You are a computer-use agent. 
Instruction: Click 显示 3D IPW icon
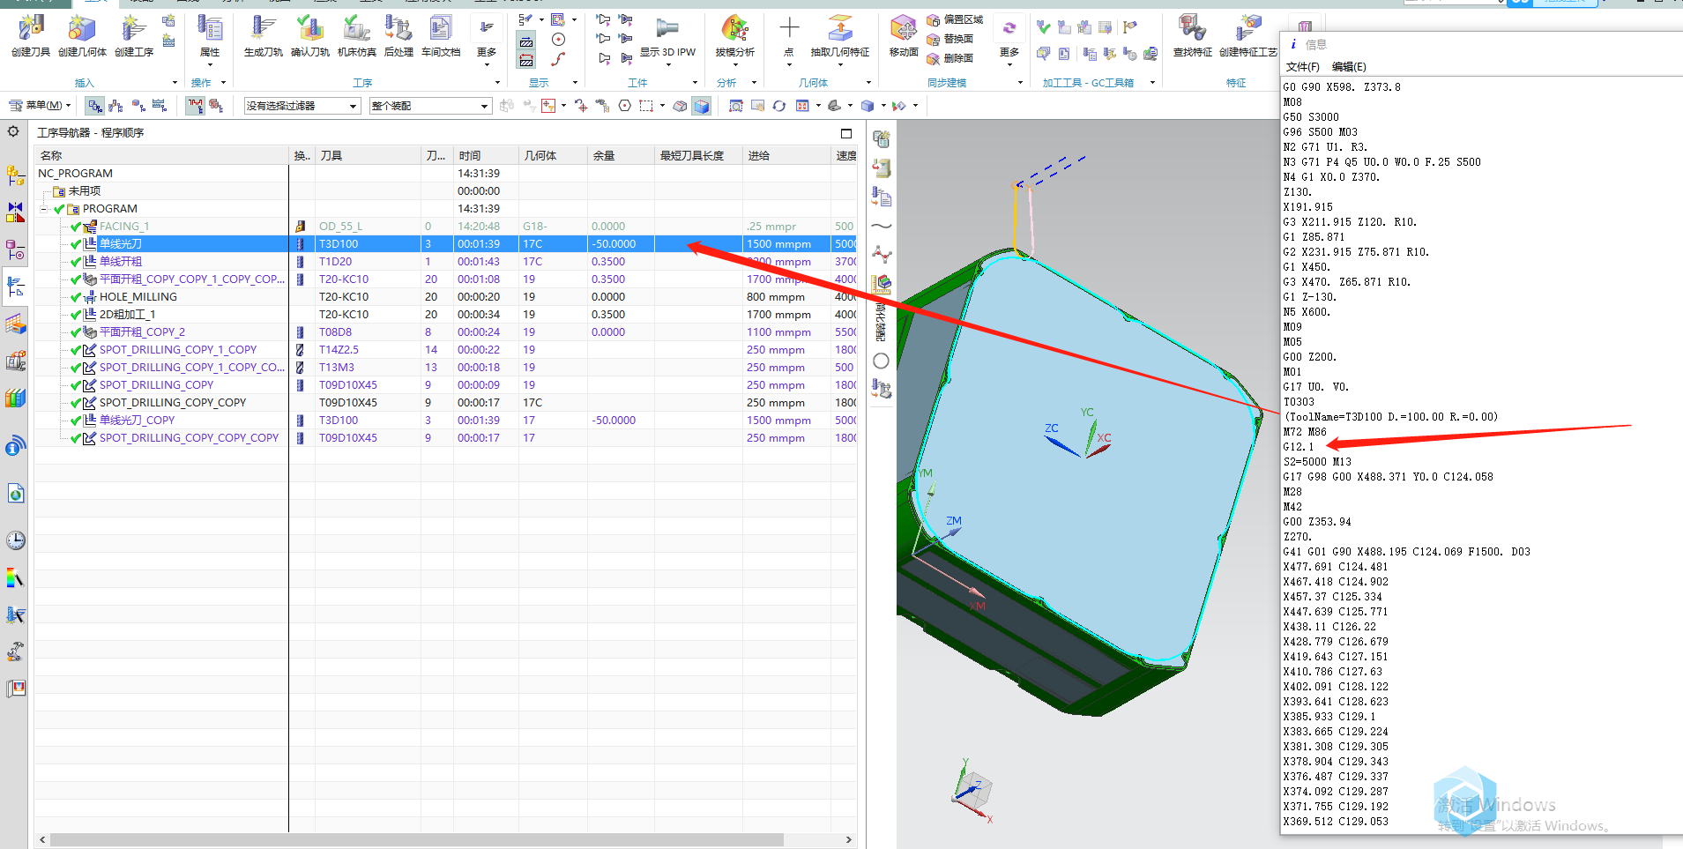(x=667, y=29)
